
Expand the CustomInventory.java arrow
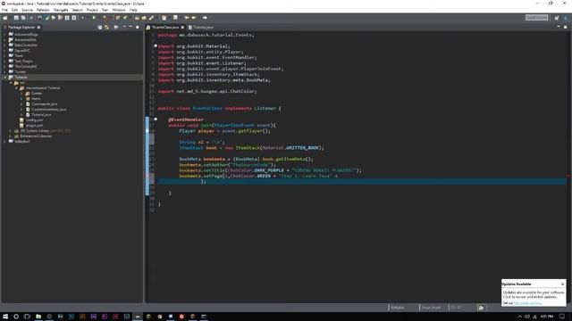pos(21,110)
